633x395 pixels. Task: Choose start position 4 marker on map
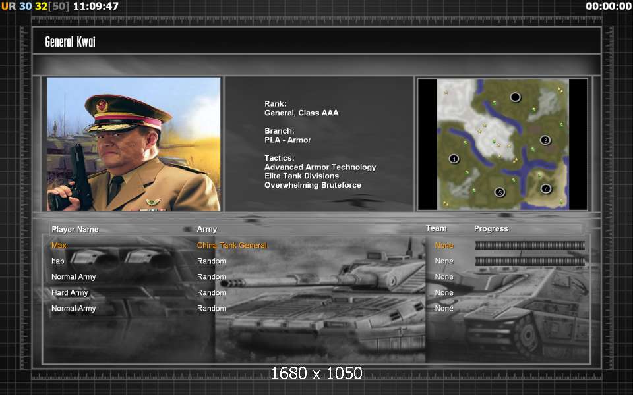click(546, 189)
